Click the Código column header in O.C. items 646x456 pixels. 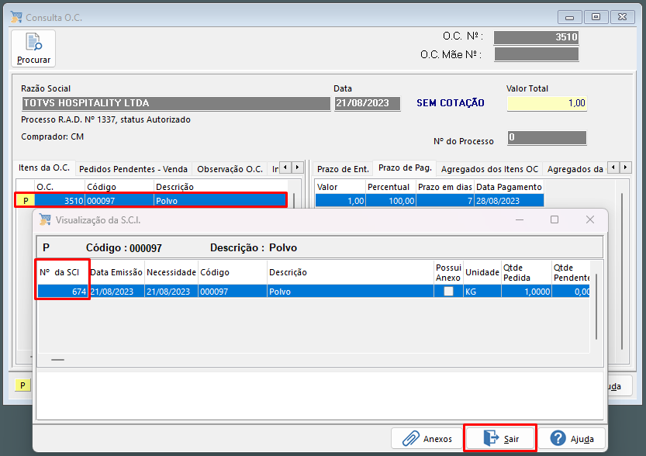(x=119, y=187)
